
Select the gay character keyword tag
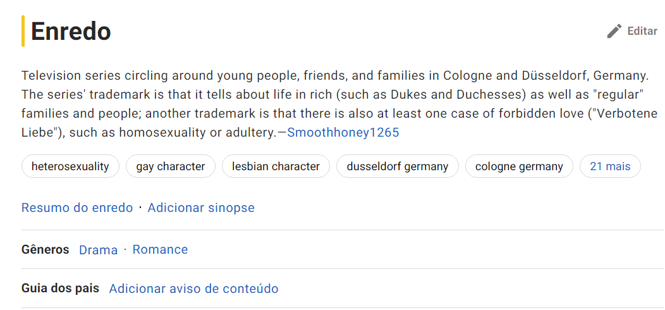[x=171, y=166]
